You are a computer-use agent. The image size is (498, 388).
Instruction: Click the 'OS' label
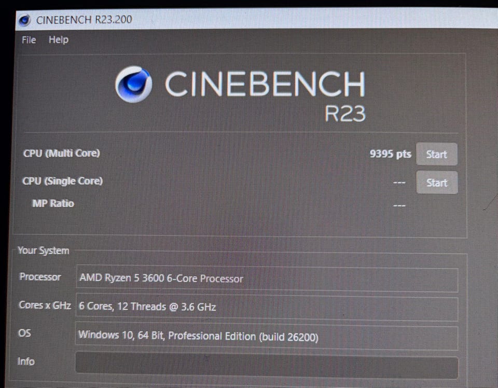[x=24, y=332]
